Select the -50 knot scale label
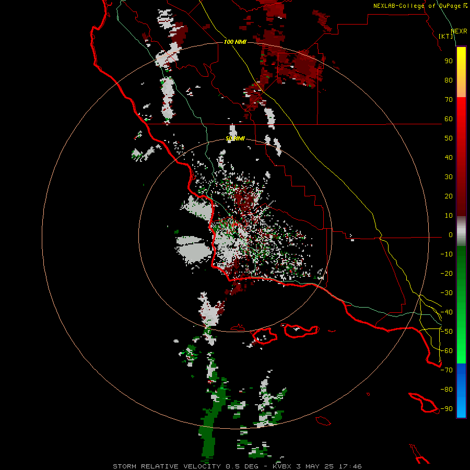Image resolution: width=470 pixels, height=470 pixels. [x=446, y=332]
